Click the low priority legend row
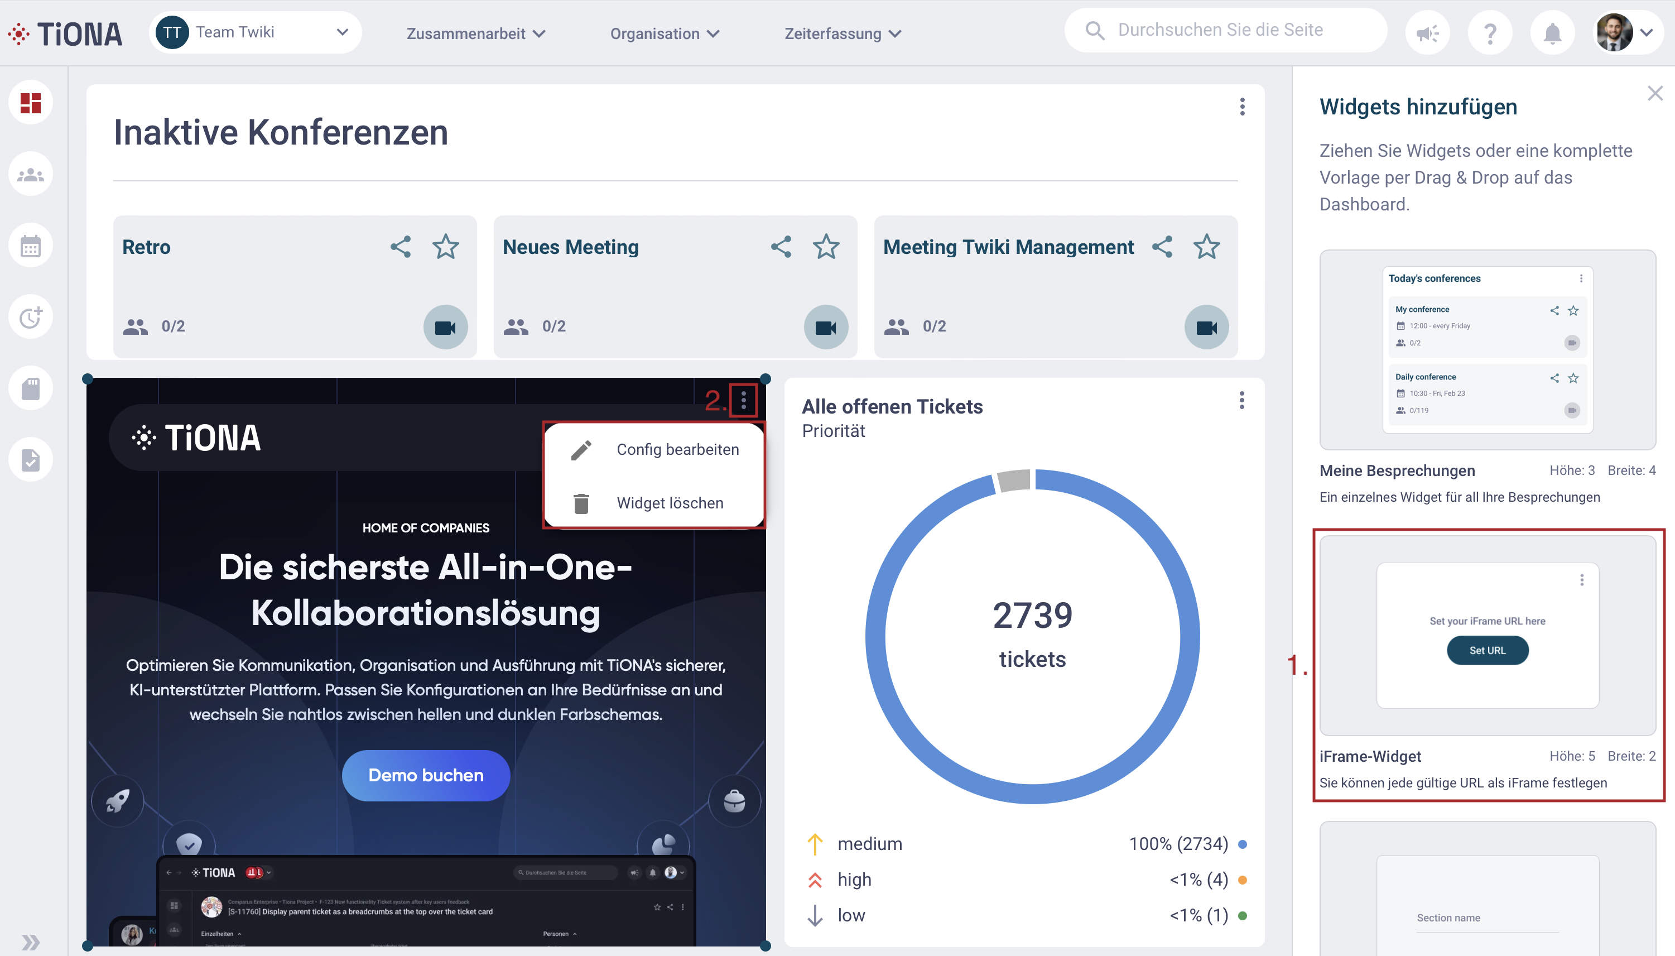The width and height of the screenshot is (1675, 956). (1027, 915)
